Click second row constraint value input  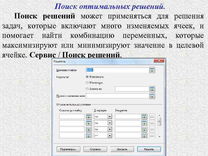[x=128, y=123]
